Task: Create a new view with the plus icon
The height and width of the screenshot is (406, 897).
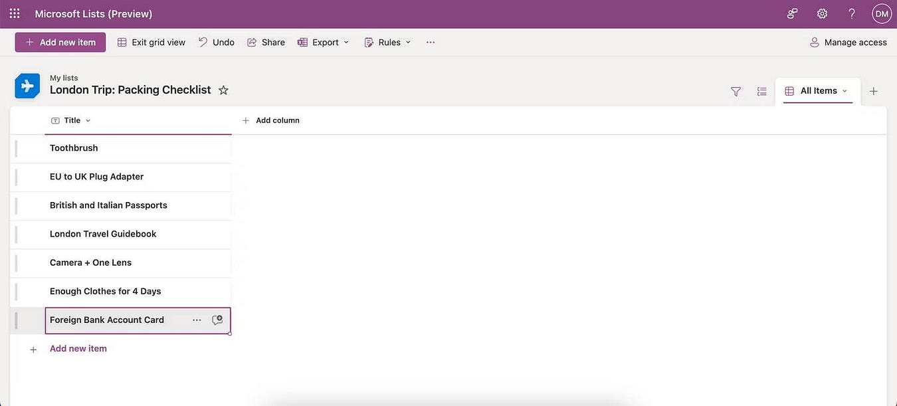Action: pyautogui.click(x=874, y=90)
